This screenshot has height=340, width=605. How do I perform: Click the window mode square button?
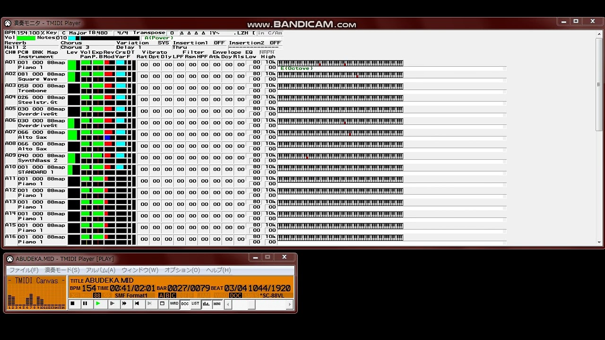(162, 304)
